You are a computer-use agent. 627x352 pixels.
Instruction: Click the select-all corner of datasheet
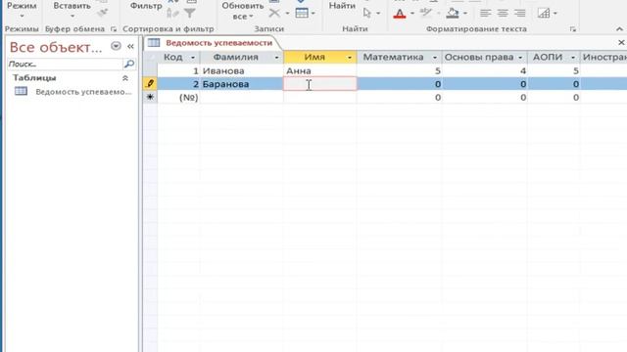click(150, 57)
